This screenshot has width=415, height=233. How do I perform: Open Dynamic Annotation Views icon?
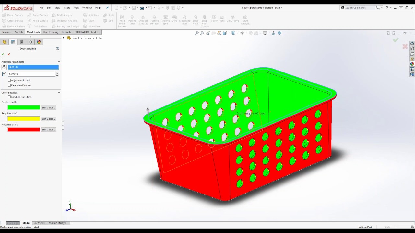[219, 33]
